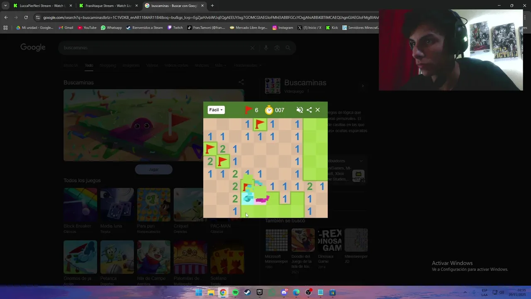Open Steam from the taskbar
Image resolution: width=531 pixels, height=299 pixels.
click(x=247, y=292)
